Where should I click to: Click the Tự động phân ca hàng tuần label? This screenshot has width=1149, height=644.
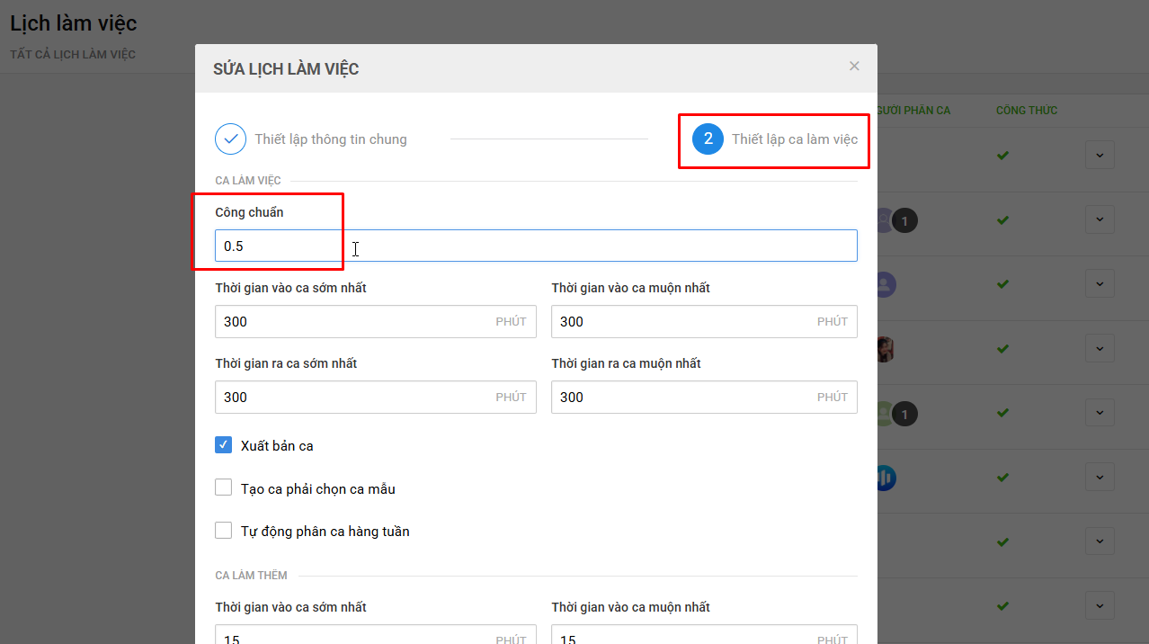(x=325, y=532)
